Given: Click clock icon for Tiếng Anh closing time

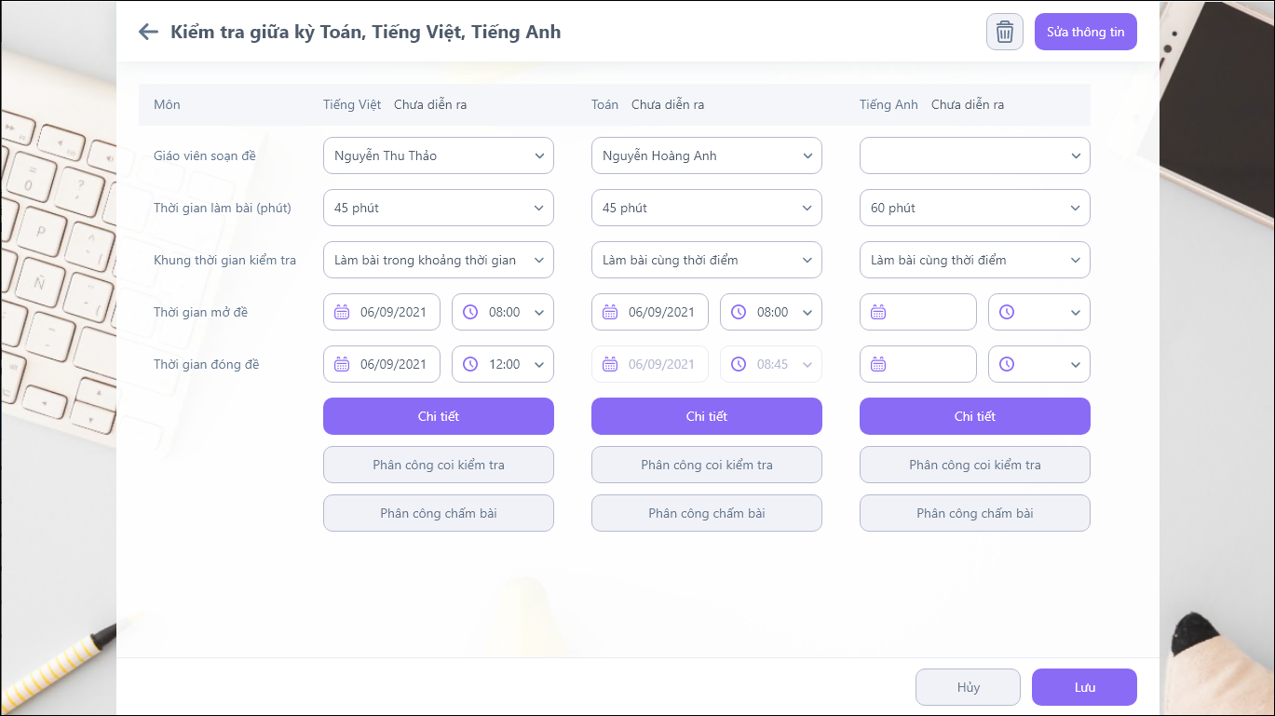Looking at the screenshot, I should click(1007, 364).
